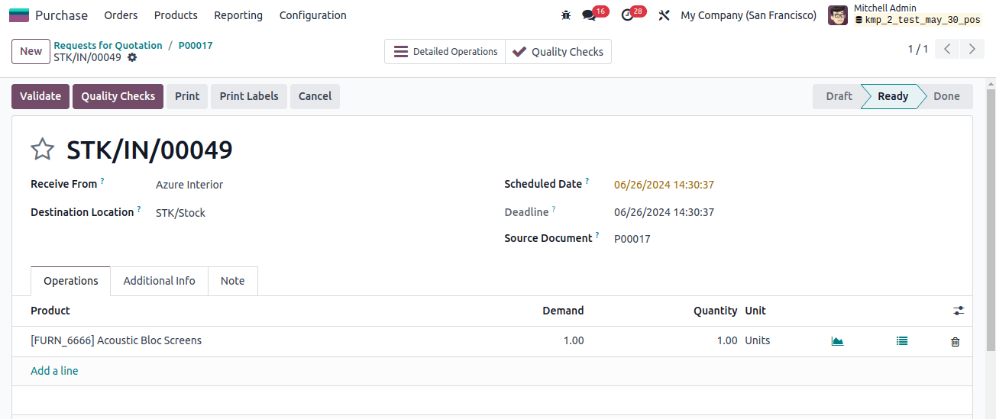Open the developer tools wrench icon
This screenshot has width=996, height=419.
tap(664, 15)
